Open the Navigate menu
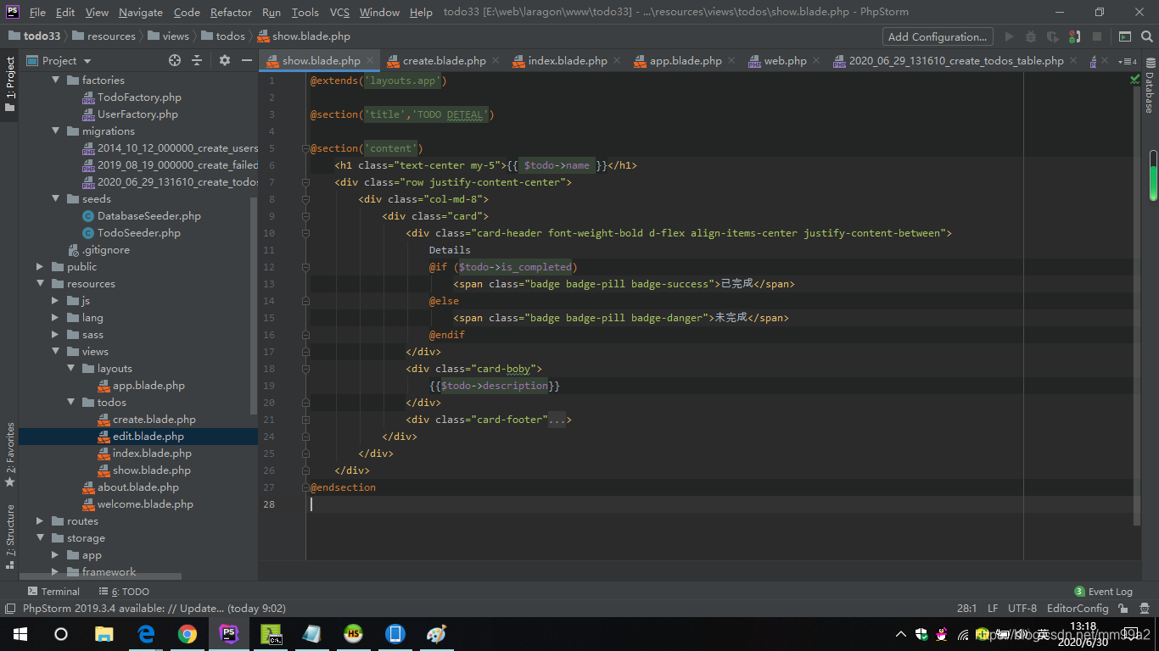 click(141, 12)
